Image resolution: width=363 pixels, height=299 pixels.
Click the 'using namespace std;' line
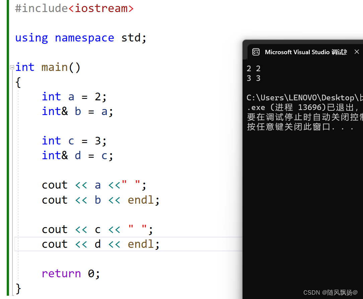tap(81, 38)
